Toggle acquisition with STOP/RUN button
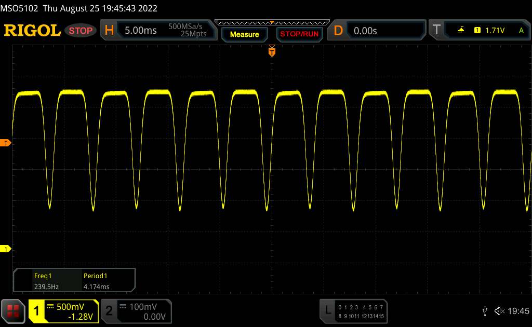 (x=299, y=34)
